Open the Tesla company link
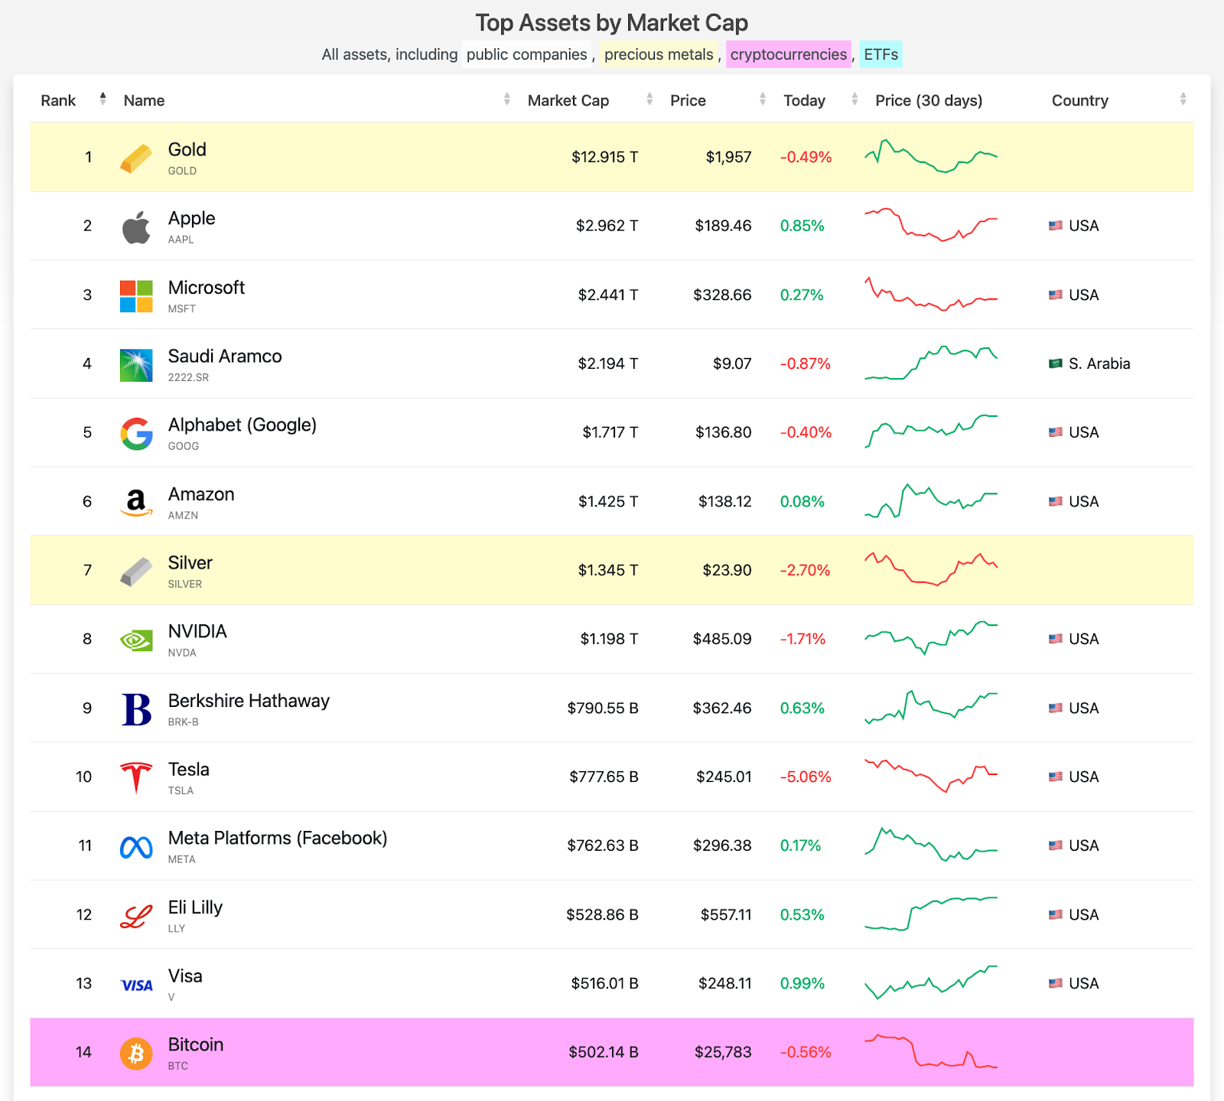 tap(189, 769)
